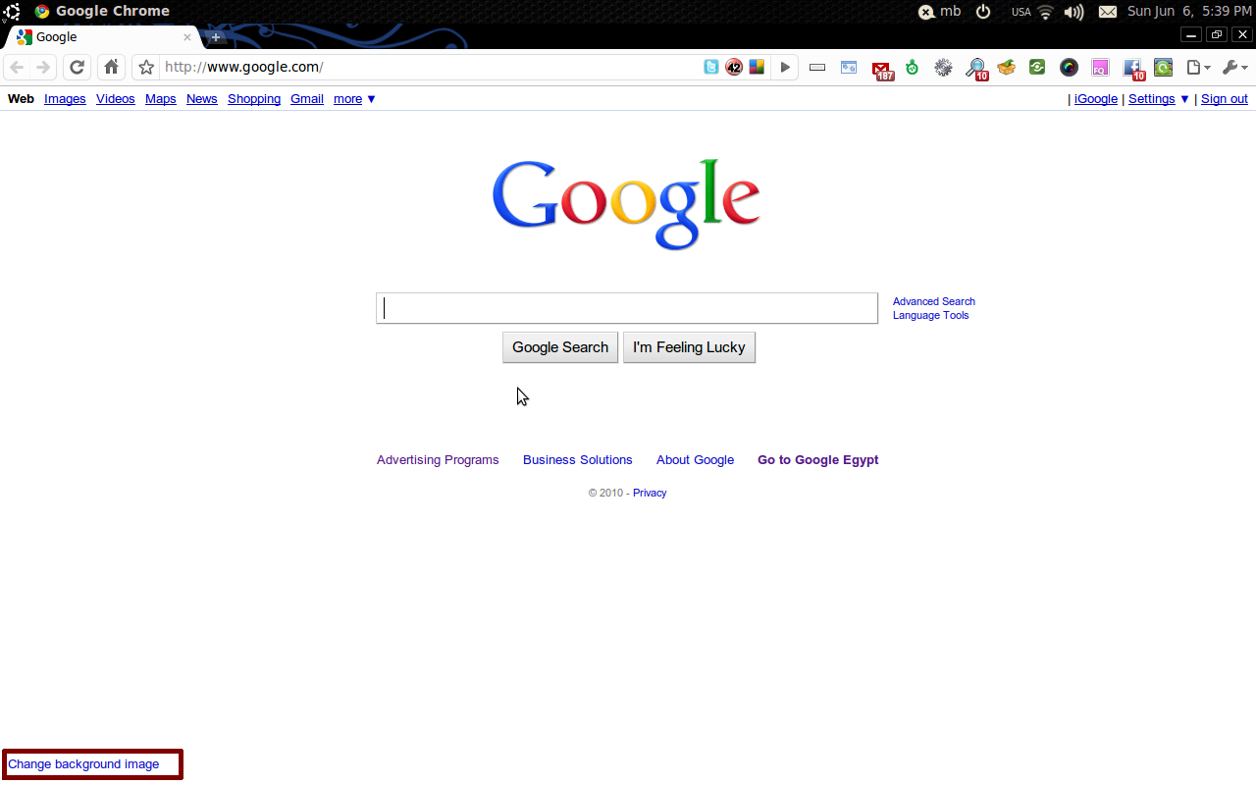Click the orange box extension icon
The height and width of the screenshot is (785, 1256).
tap(1006, 68)
